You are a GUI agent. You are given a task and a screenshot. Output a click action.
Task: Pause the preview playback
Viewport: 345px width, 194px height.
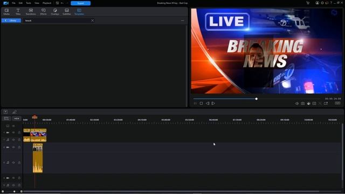[195, 103]
